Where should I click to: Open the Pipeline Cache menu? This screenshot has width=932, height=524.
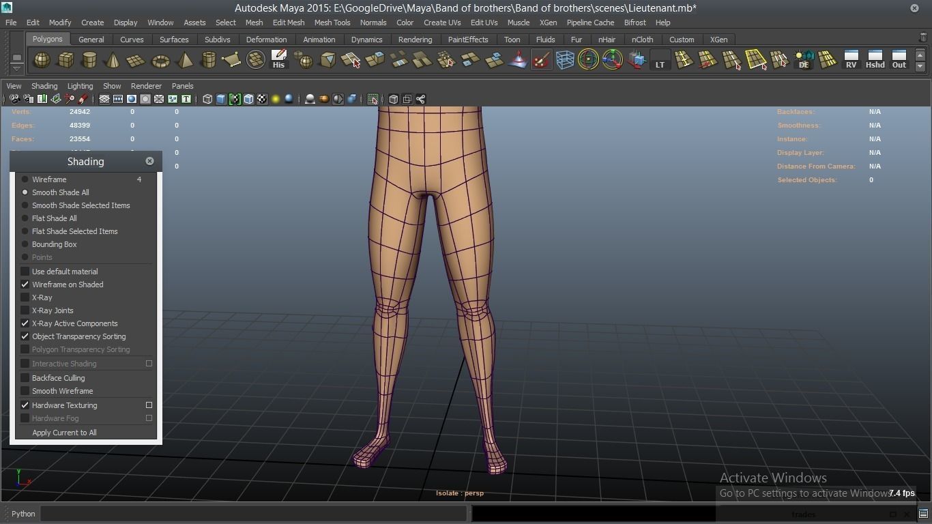590,23
